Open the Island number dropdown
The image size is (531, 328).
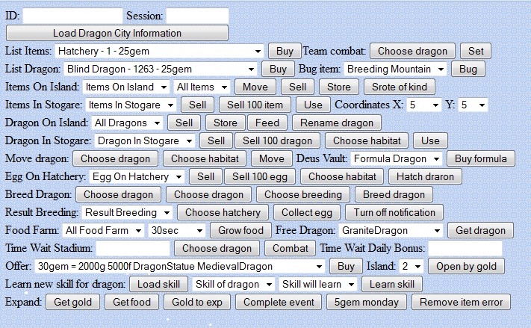pos(412,267)
